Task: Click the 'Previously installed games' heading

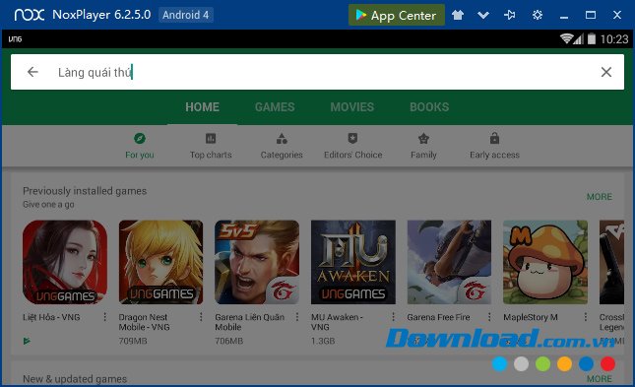Action: click(x=85, y=191)
